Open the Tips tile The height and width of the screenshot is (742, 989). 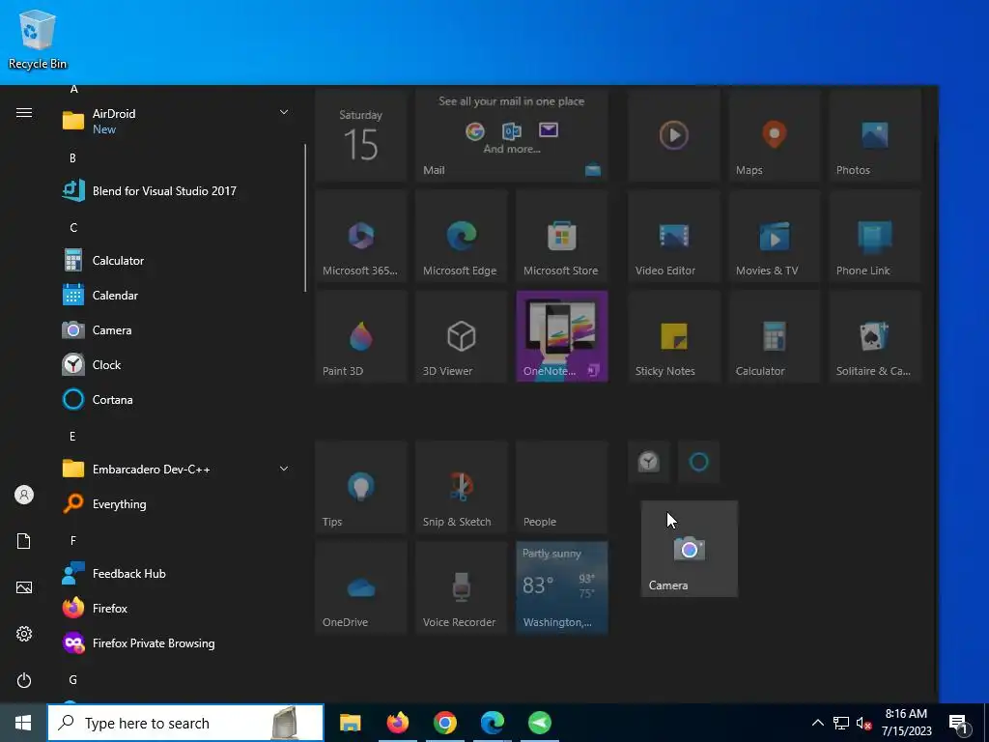[x=361, y=487]
